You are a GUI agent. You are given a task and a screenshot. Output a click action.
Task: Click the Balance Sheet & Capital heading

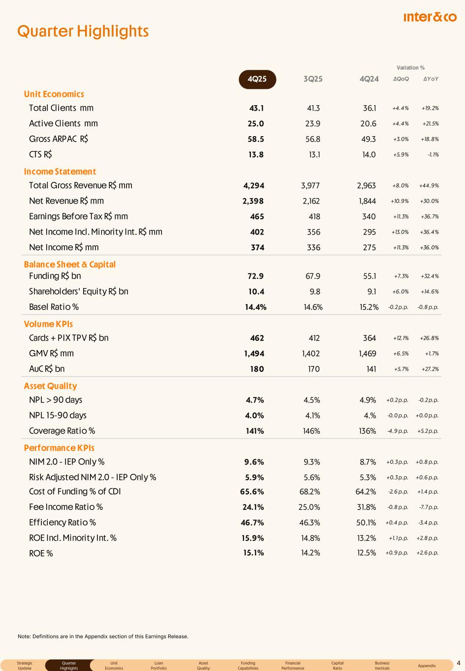pos(70,264)
